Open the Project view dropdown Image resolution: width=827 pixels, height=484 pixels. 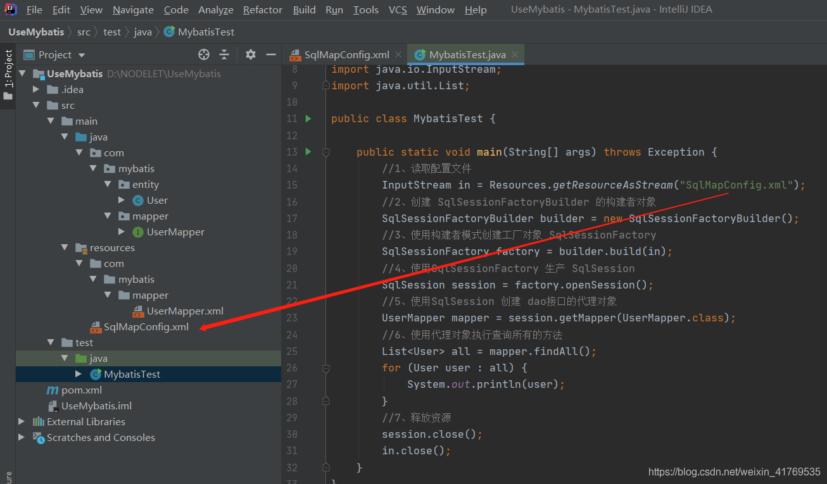pyautogui.click(x=81, y=55)
